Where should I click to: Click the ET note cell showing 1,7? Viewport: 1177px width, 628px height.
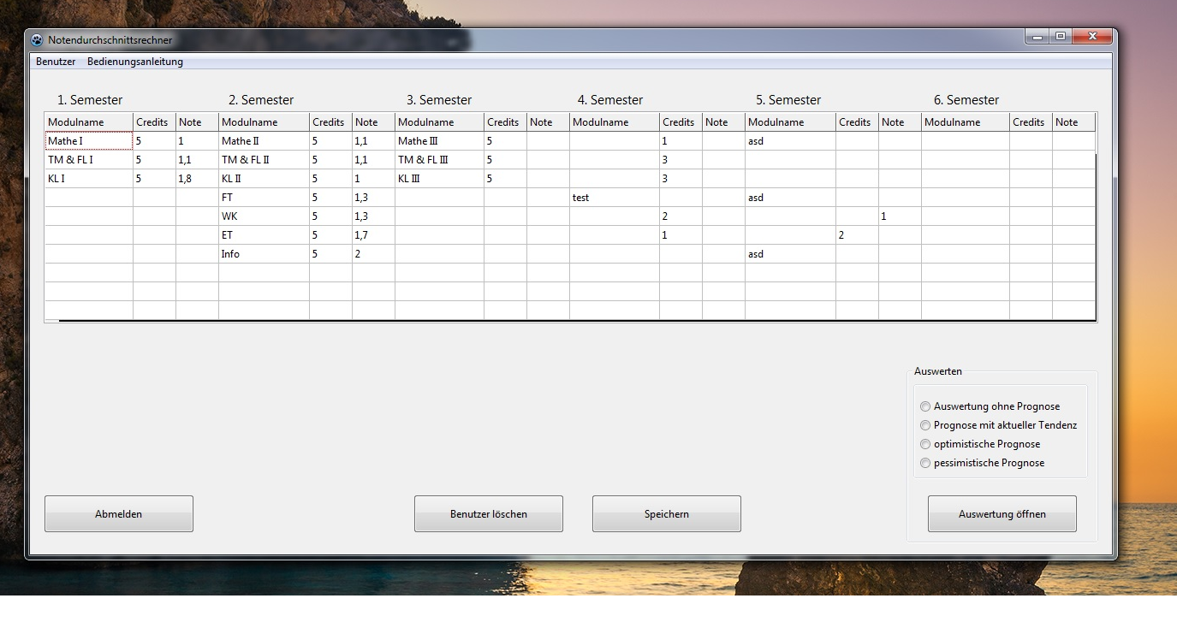coord(373,235)
